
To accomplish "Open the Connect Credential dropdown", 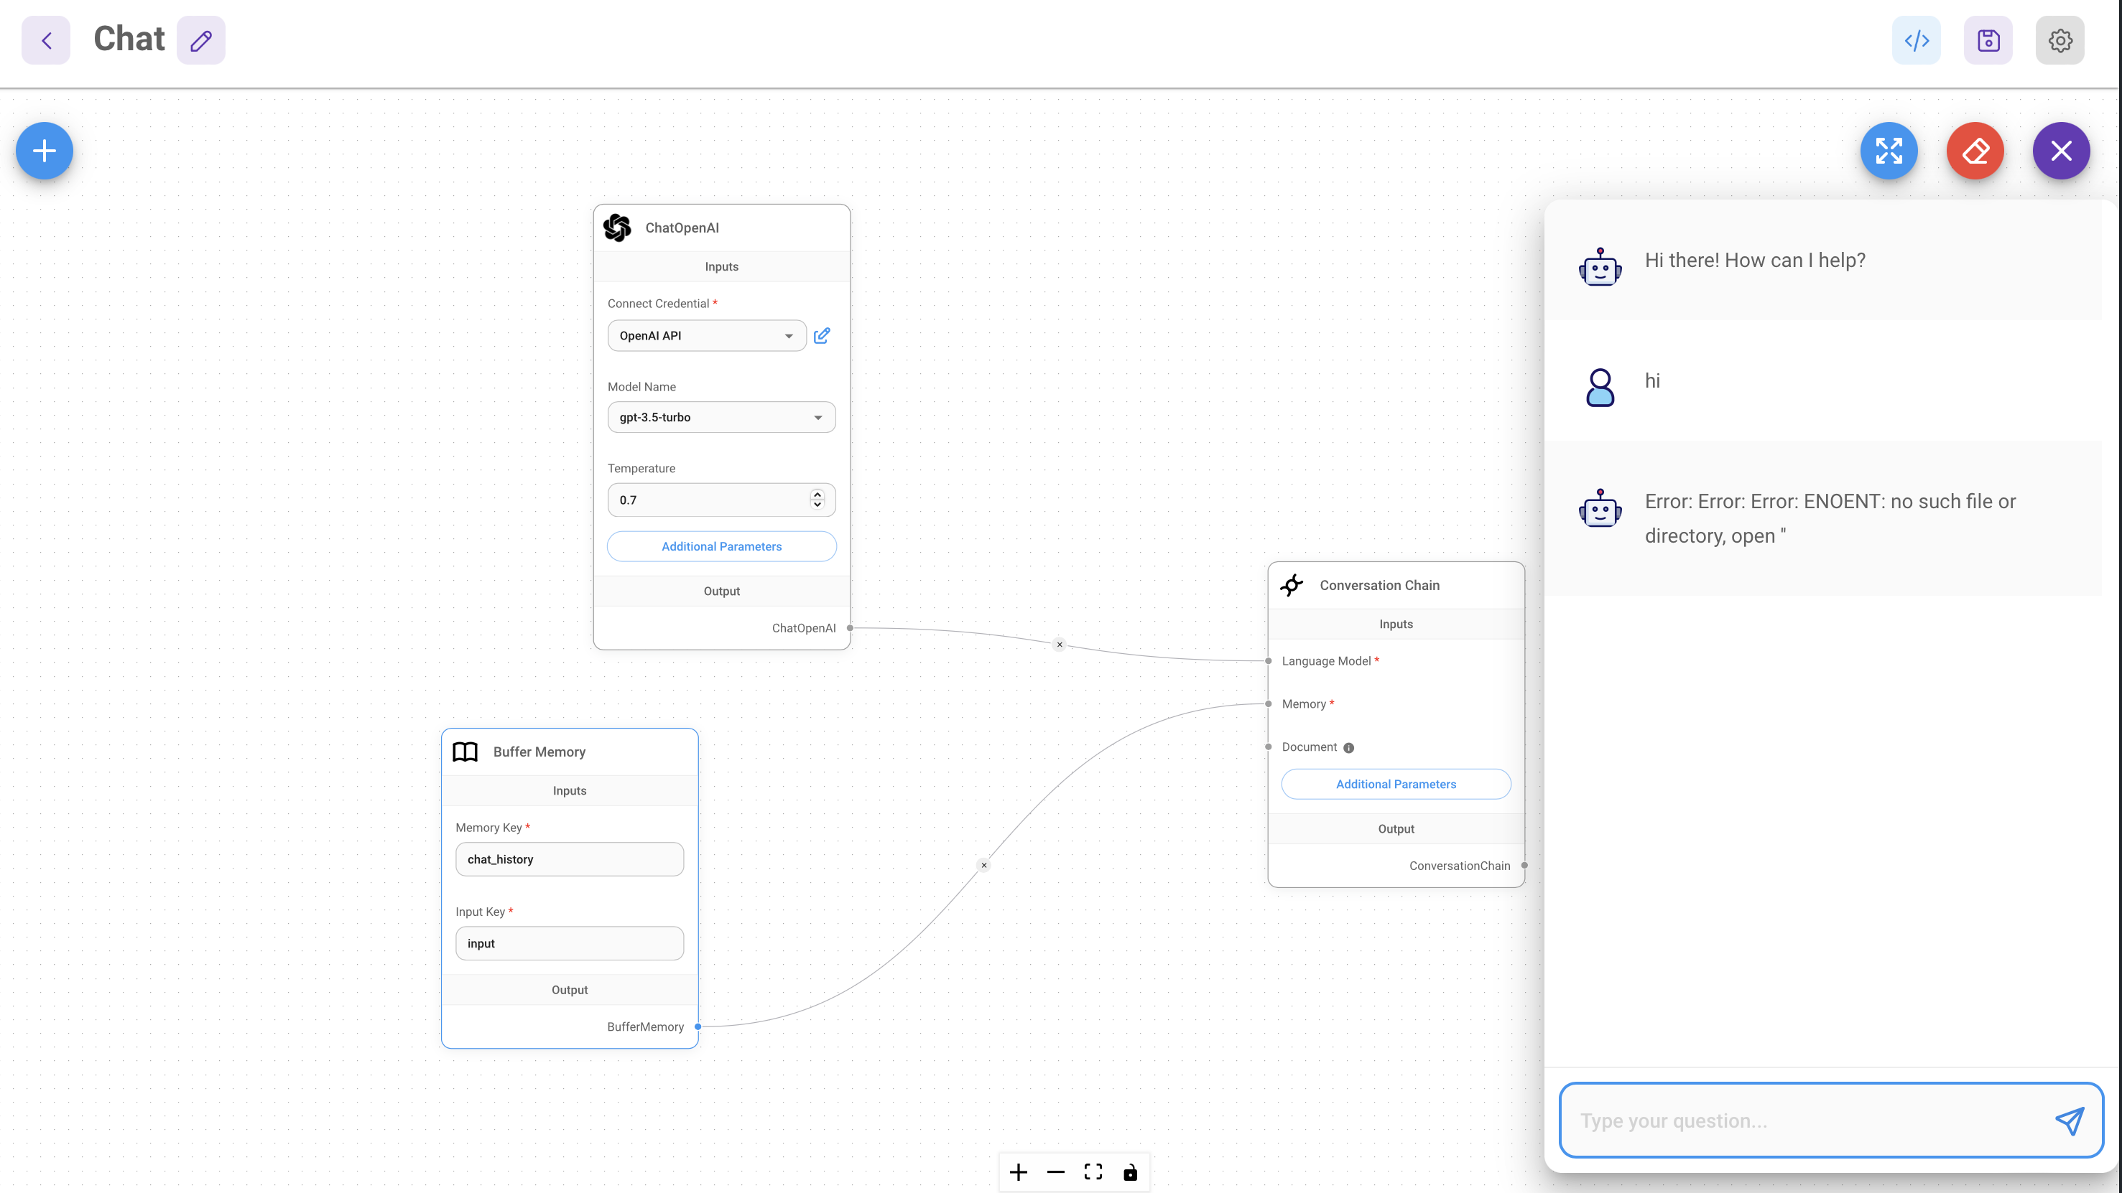I will 706,335.
